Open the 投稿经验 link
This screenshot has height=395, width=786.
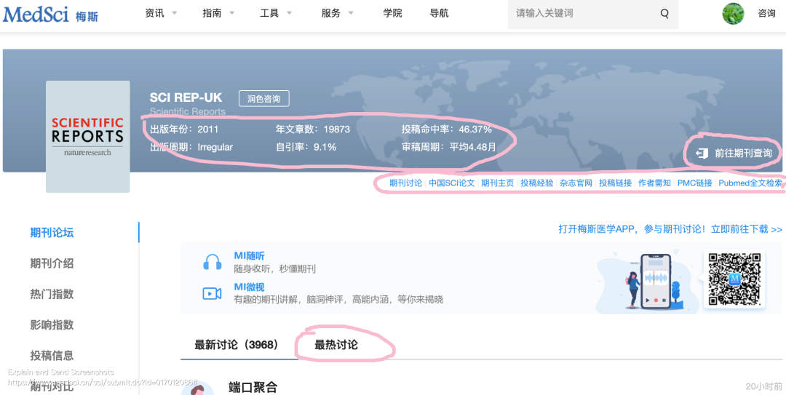pos(536,183)
